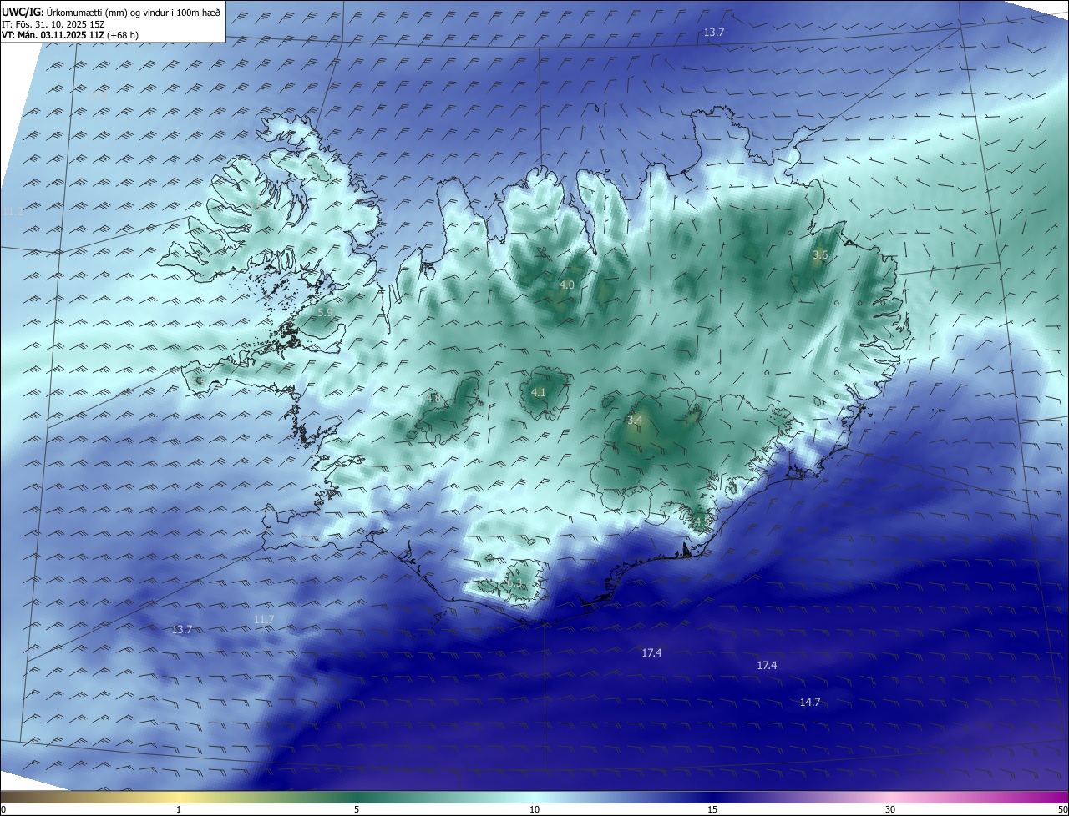Viewport: 1069px width, 816px height.
Task: Click the color scale tick label '1'
Action: [x=179, y=809]
